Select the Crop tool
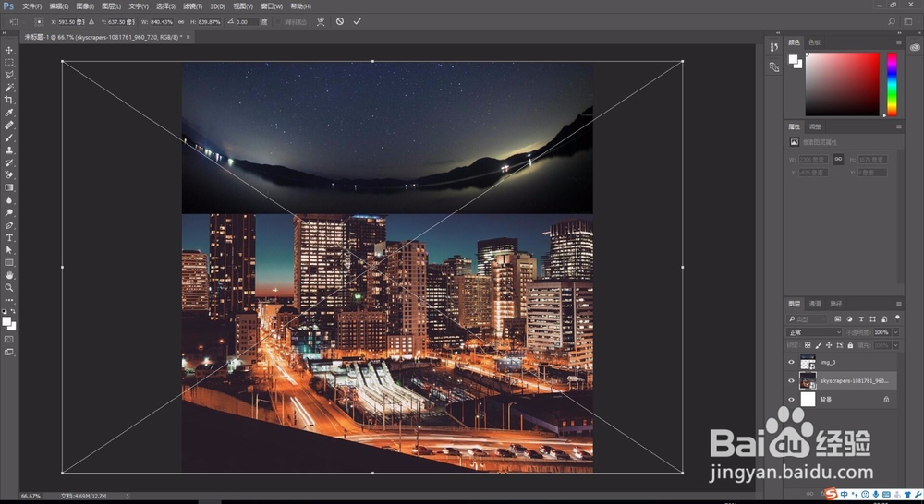The image size is (924, 504). [x=9, y=100]
